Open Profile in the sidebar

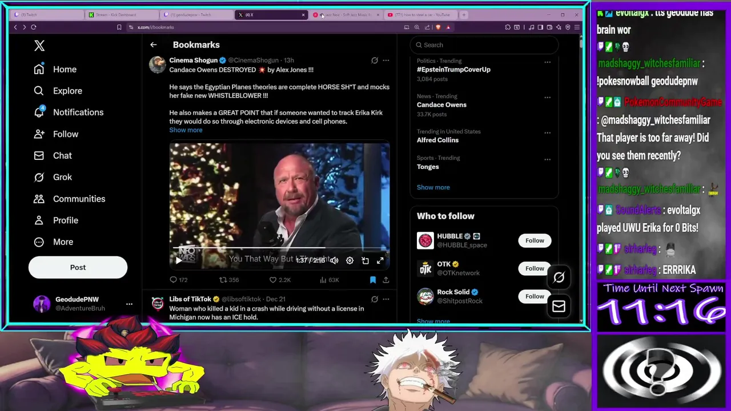pyautogui.click(x=56, y=220)
